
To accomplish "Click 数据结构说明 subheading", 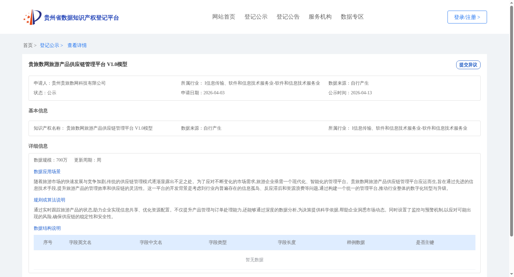I will (x=47, y=228).
